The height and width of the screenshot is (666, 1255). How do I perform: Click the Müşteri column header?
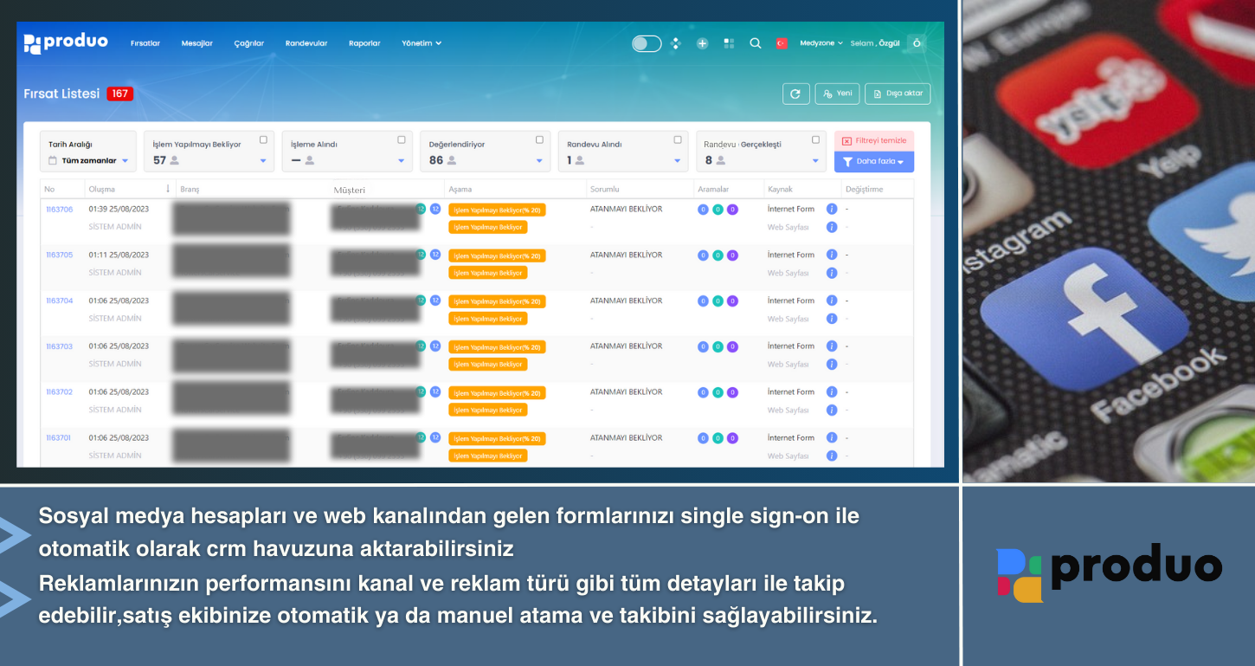348,190
